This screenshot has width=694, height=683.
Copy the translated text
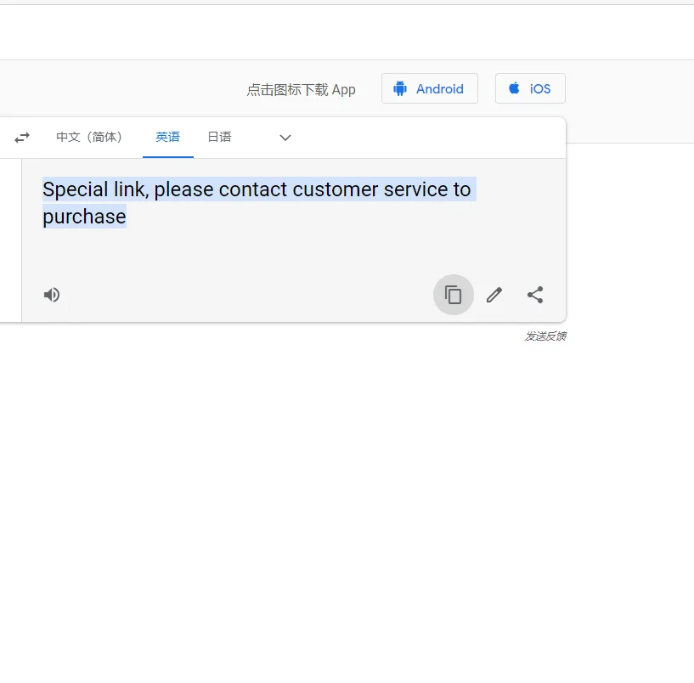coord(453,295)
